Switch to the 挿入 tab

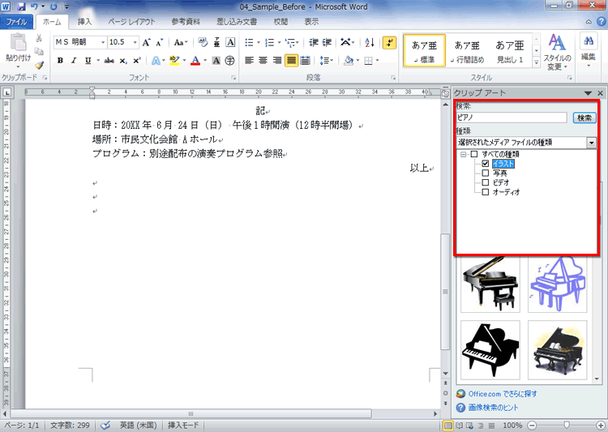tap(84, 22)
